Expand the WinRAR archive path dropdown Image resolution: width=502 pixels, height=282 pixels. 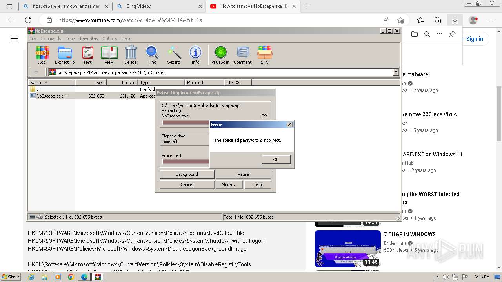click(396, 72)
